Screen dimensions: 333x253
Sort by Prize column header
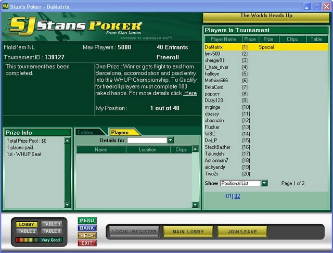click(x=268, y=39)
